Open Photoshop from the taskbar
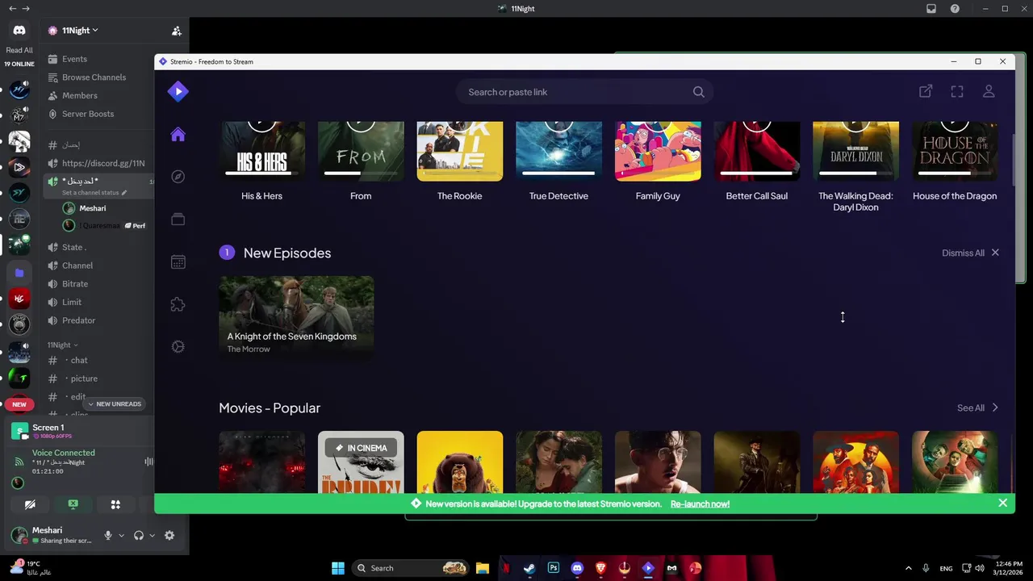1033x581 pixels. click(x=554, y=568)
